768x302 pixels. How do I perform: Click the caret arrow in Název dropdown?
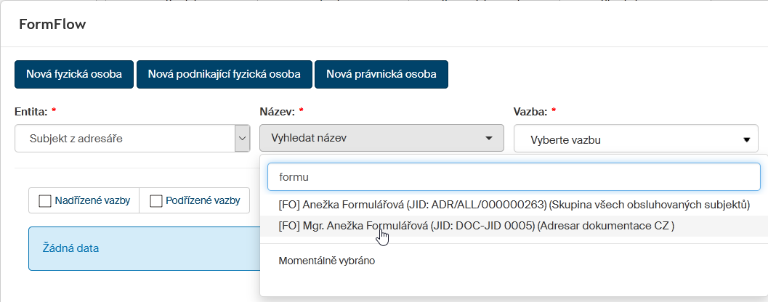[489, 137]
